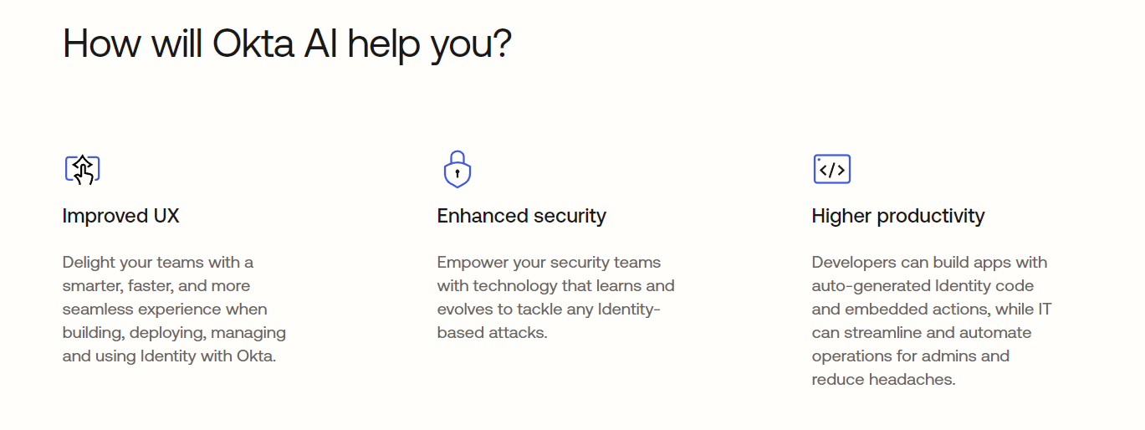Click the paragraph starting "Empower your security teams"

pos(555,297)
